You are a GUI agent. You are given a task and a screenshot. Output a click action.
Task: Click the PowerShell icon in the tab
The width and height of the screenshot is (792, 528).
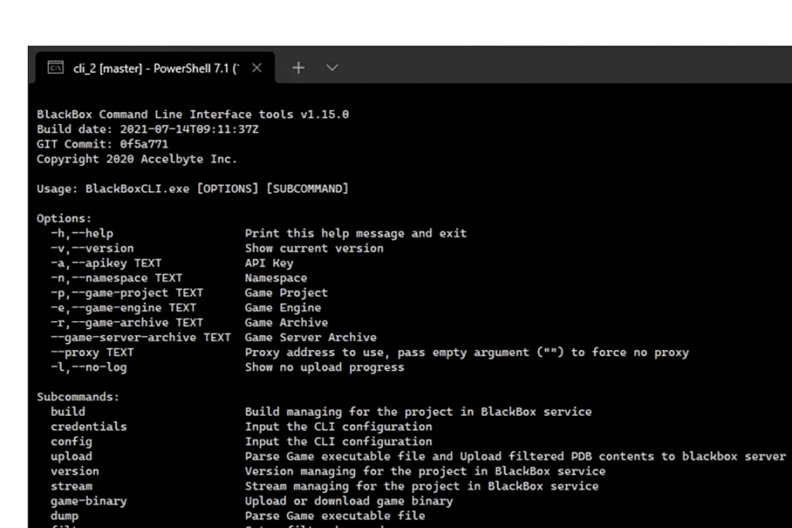pyautogui.click(x=55, y=68)
